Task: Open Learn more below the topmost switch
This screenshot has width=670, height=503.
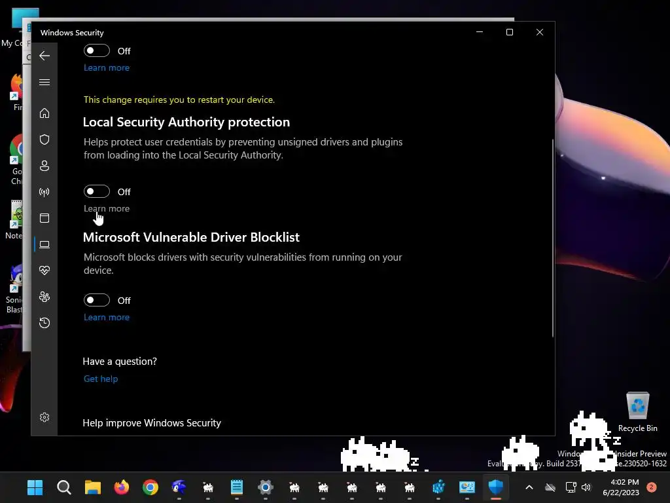Action: tap(107, 67)
